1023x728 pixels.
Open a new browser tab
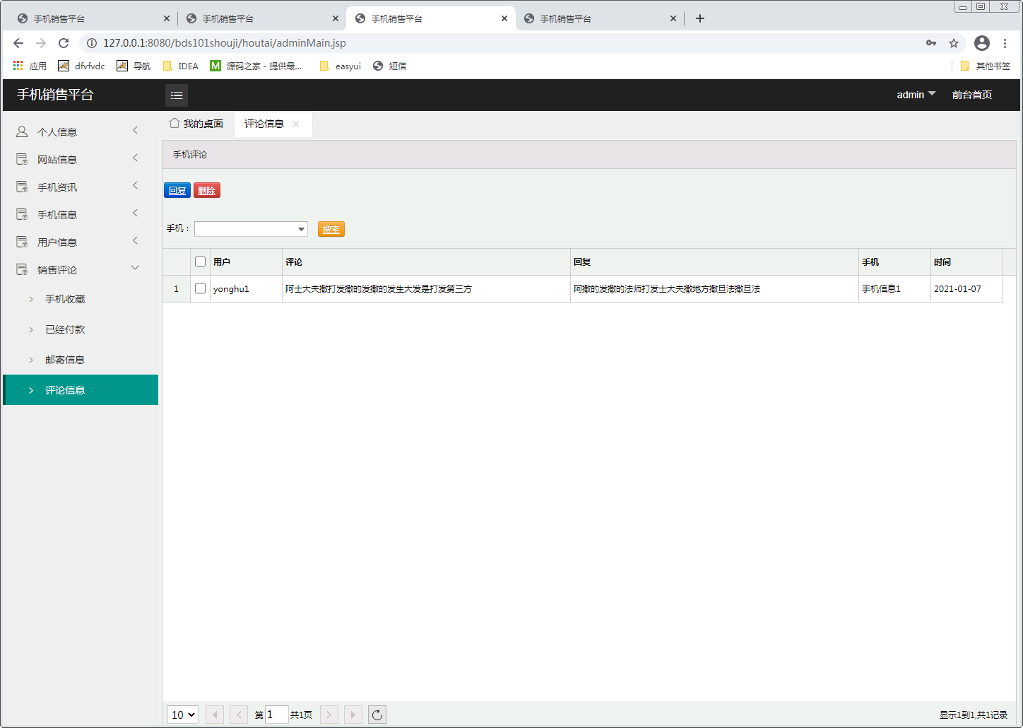(700, 18)
